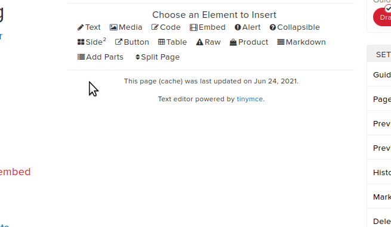This screenshot has width=391, height=227.
Task: Select the Side-by-side grid icon
Action: click(81, 42)
